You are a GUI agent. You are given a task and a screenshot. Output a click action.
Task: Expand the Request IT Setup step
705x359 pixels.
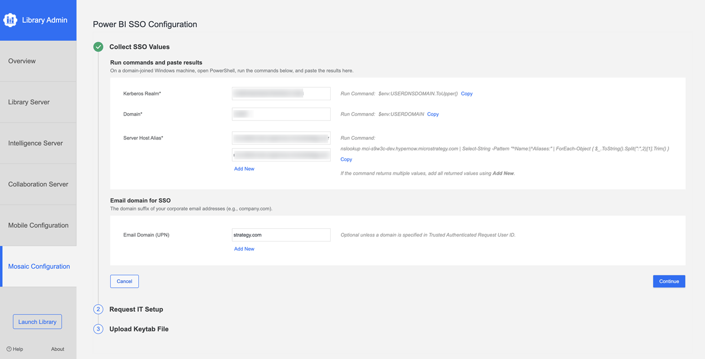click(x=136, y=309)
